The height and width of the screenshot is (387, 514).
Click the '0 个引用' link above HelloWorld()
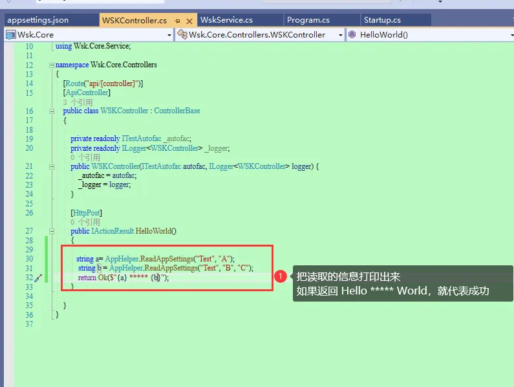coord(85,222)
